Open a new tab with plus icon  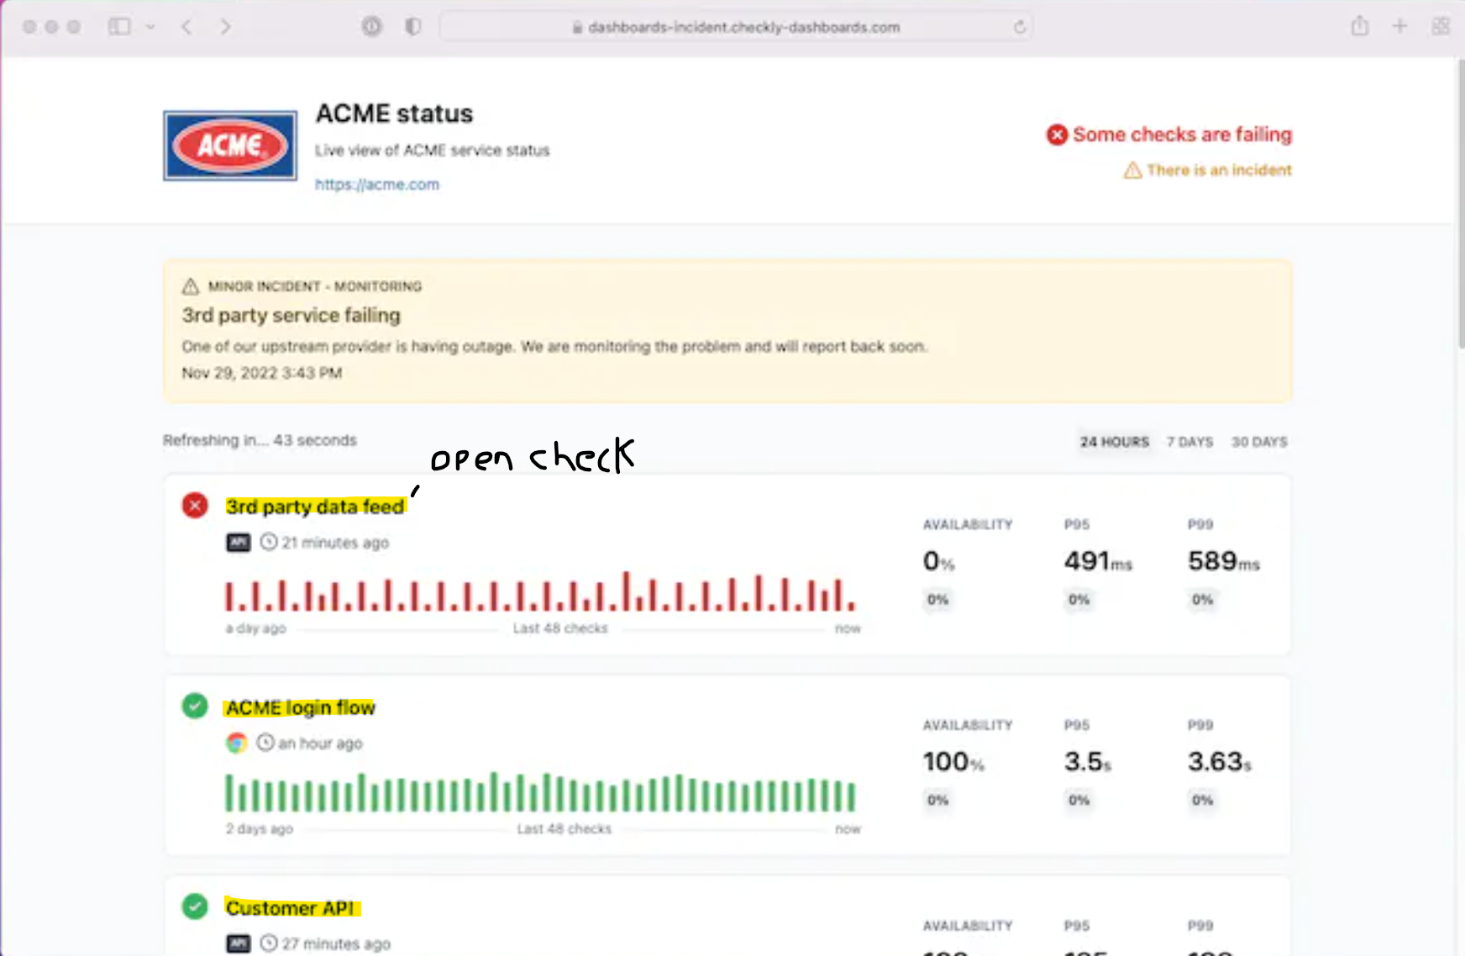coord(1399,27)
